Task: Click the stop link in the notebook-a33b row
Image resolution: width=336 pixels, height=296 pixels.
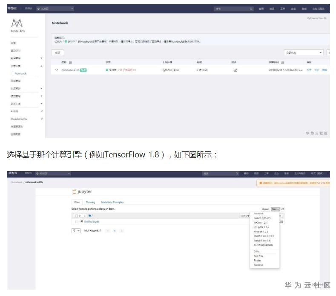Action: tap(317, 70)
